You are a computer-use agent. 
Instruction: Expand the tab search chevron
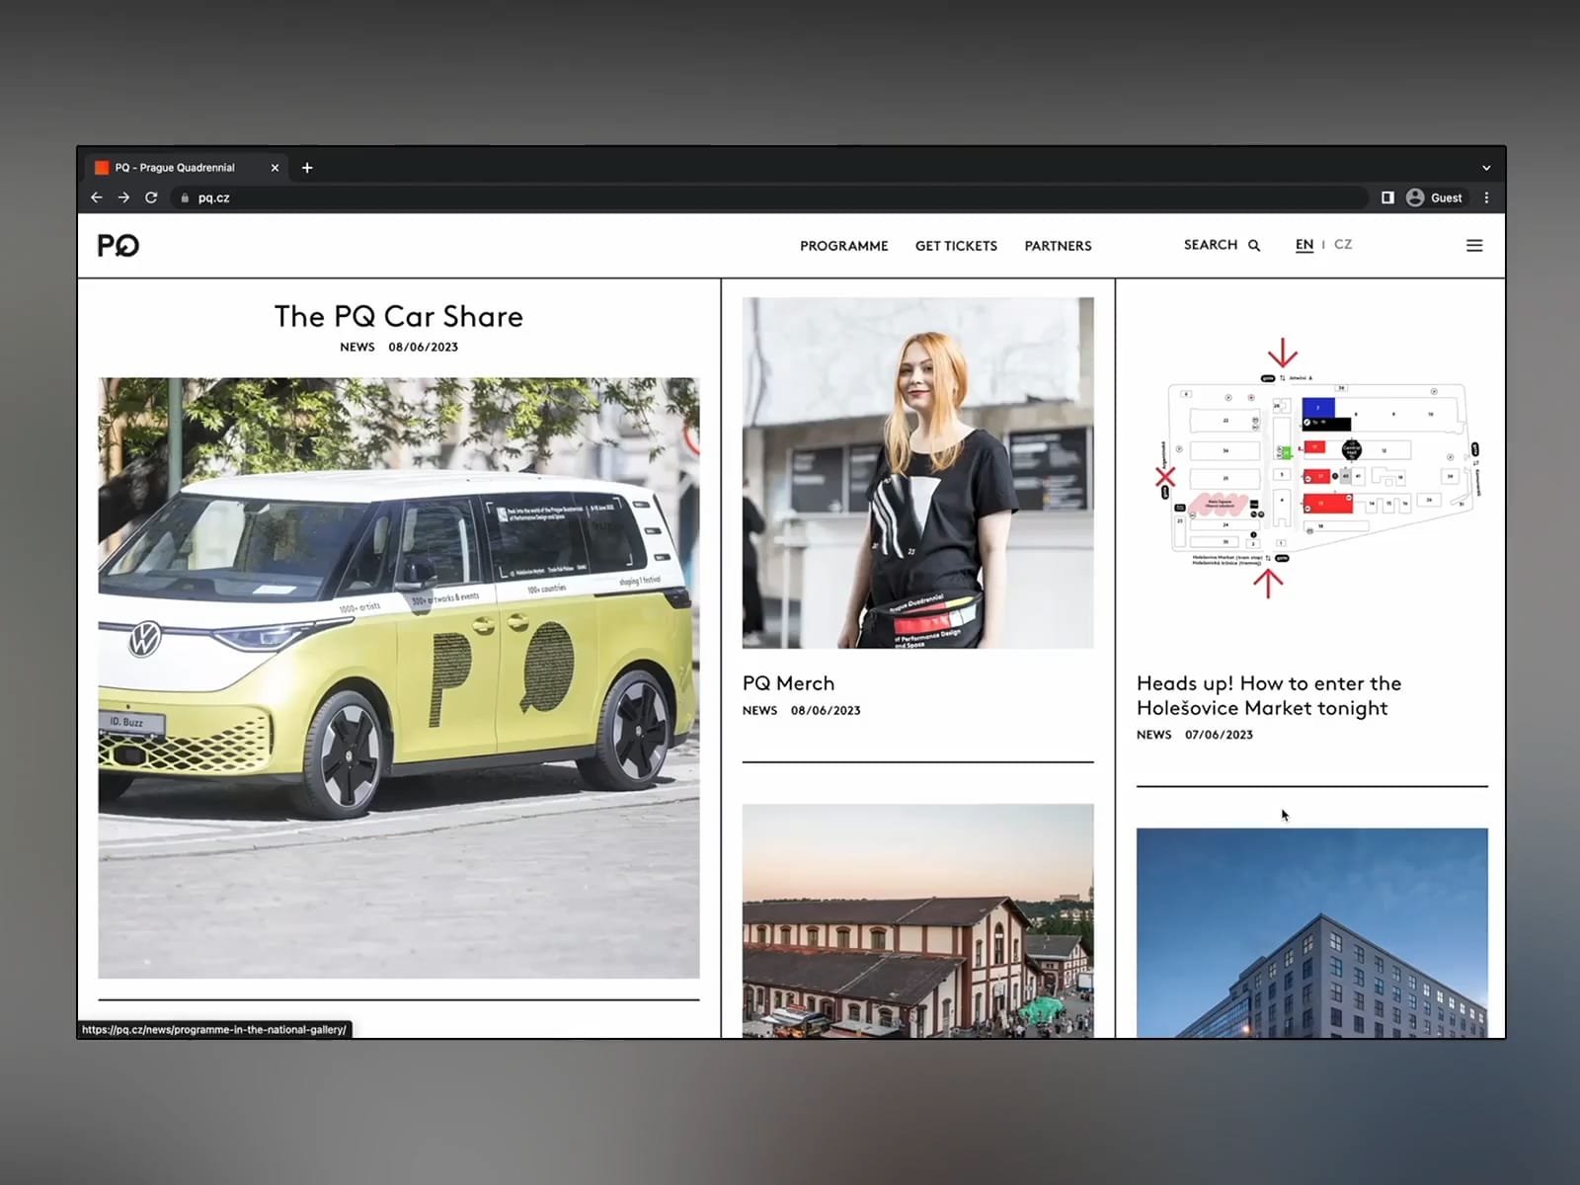tap(1486, 168)
